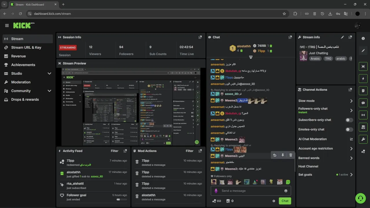The height and width of the screenshot is (208, 370).
Task: Open the browser extensions puzzle icon
Action: [x=295, y=14]
